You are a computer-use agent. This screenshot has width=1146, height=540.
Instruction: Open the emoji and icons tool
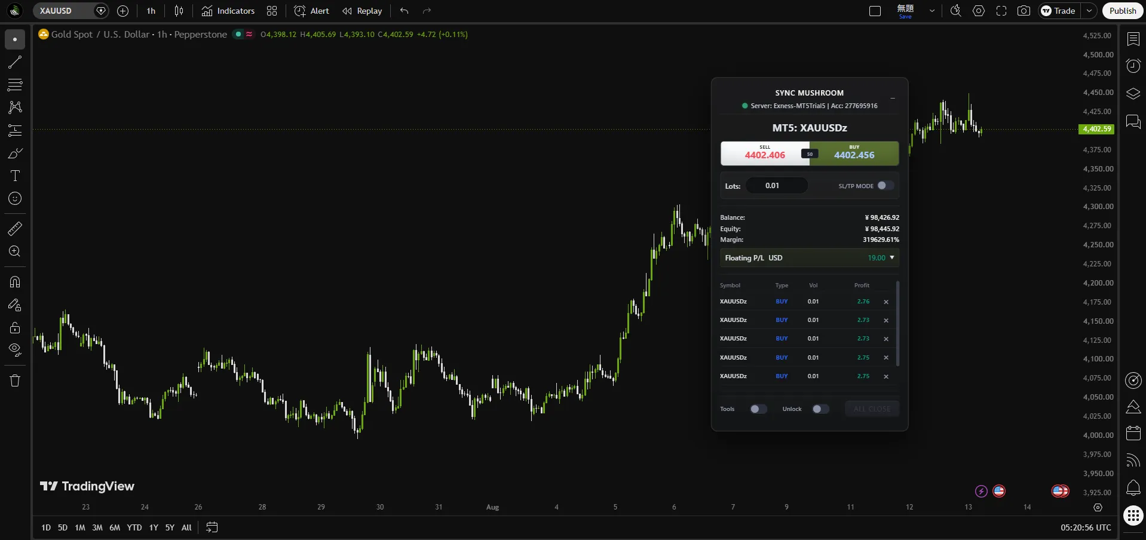[15, 198]
